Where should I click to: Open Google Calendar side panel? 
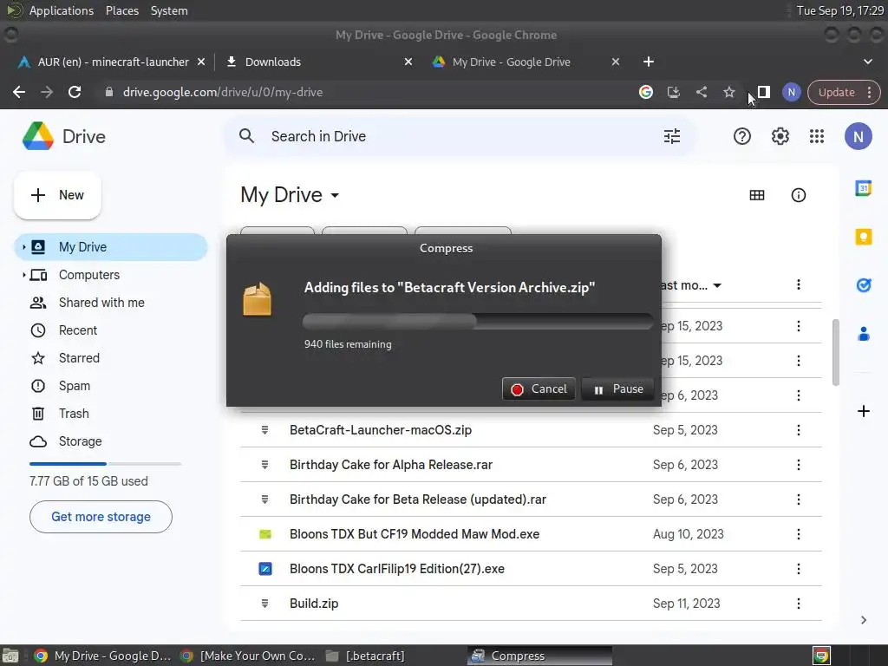point(863,188)
